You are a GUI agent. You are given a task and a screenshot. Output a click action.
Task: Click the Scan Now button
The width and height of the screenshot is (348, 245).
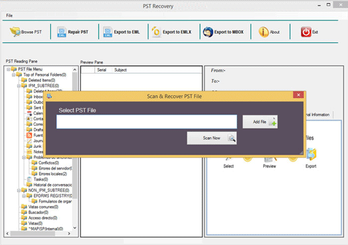[212, 138]
